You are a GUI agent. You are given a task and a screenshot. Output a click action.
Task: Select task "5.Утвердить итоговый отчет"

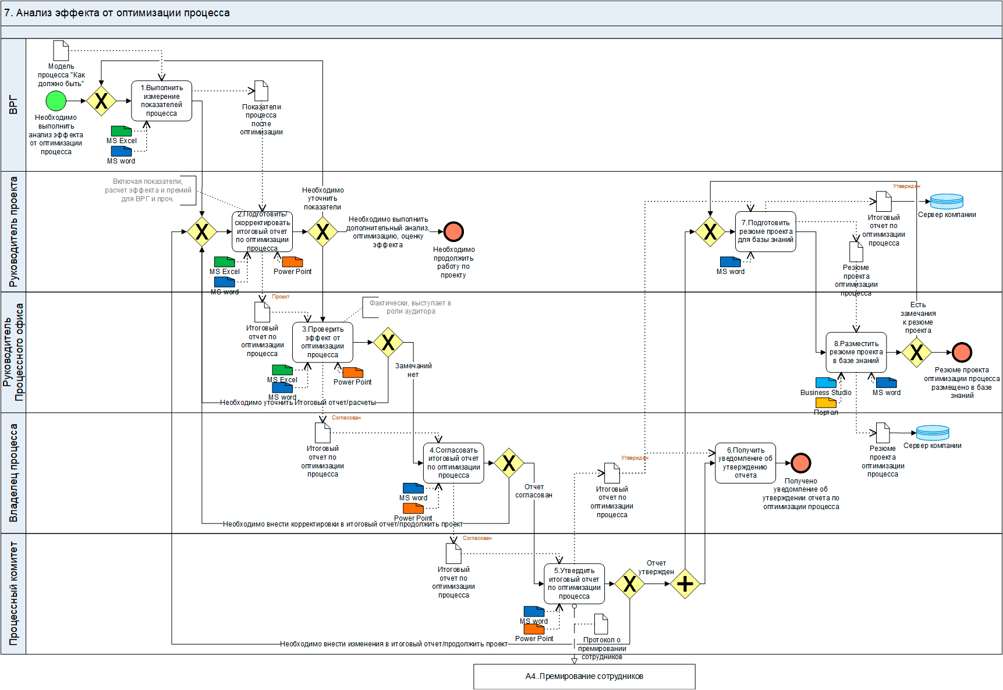pos(574,584)
